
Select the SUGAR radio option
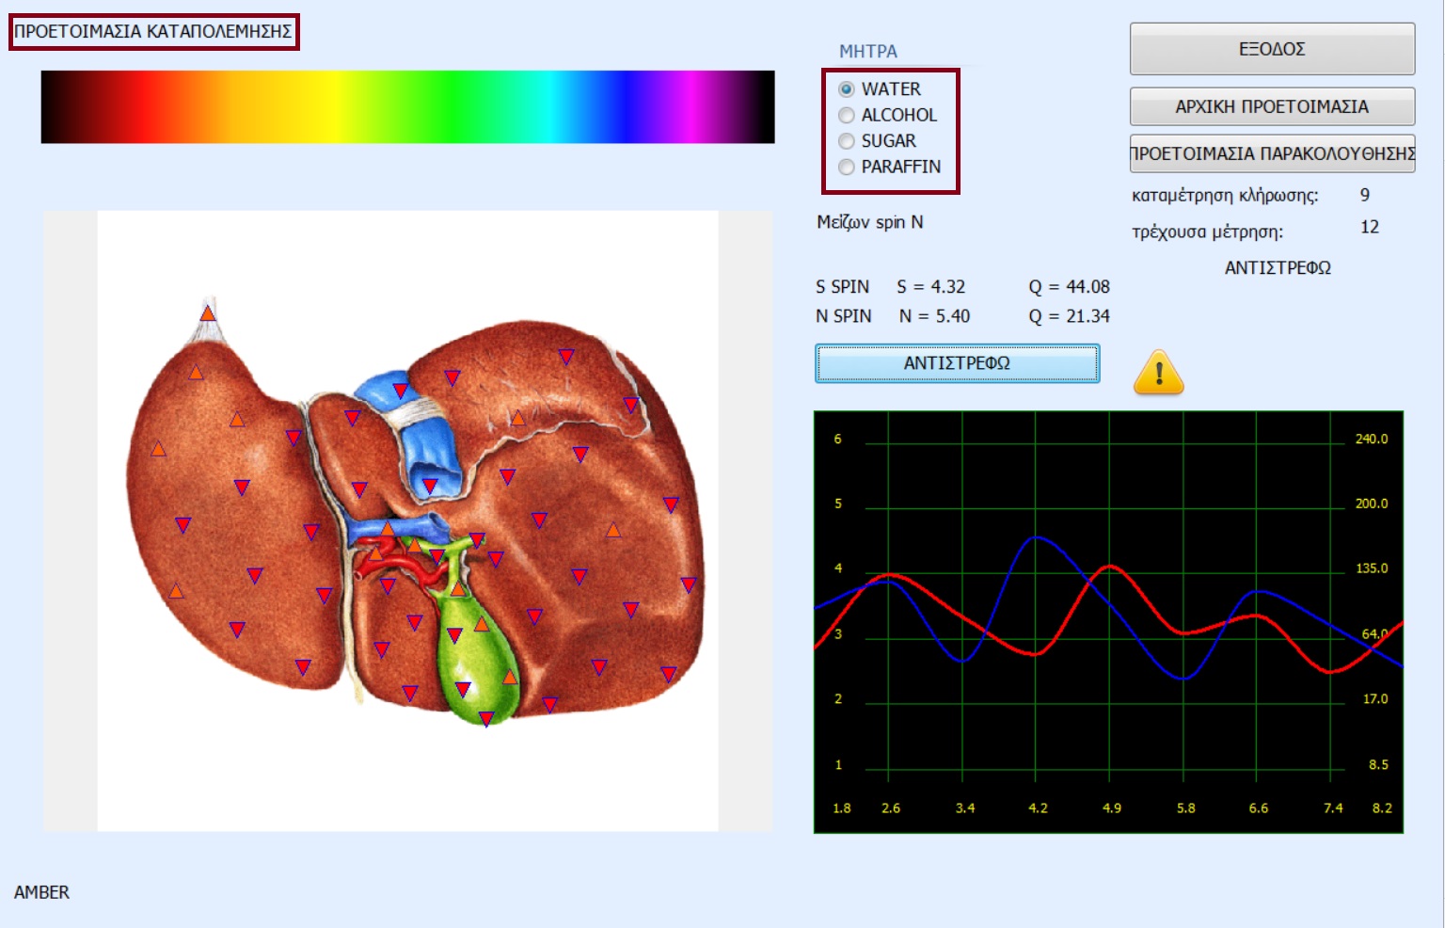pyautogui.click(x=877, y=141)
